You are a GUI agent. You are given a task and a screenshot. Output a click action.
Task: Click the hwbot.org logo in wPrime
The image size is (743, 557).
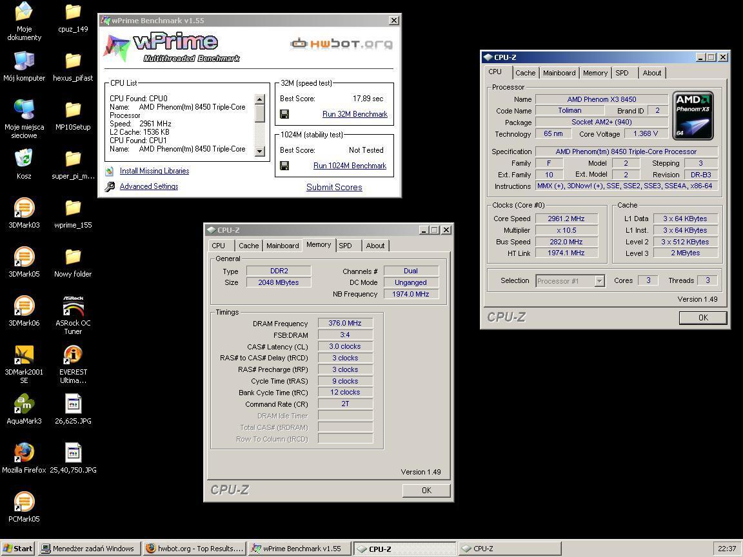coord(341,44)
